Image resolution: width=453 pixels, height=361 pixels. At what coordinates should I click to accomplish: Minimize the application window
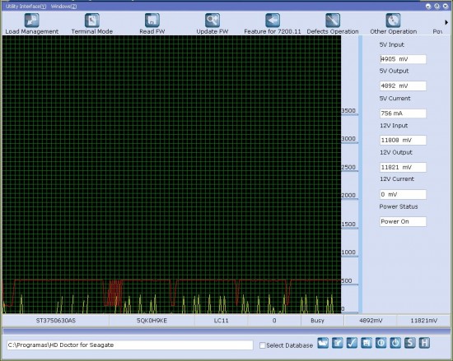pyautogui.click(x=428, y=6)
